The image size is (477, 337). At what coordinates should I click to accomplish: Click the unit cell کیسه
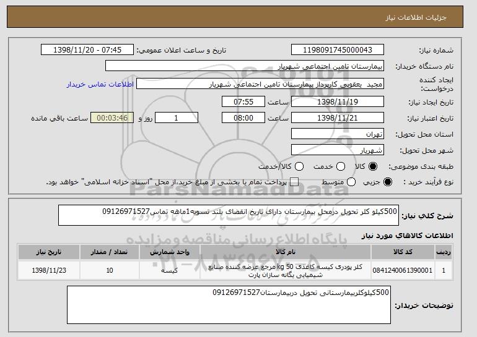click(170, 270)
